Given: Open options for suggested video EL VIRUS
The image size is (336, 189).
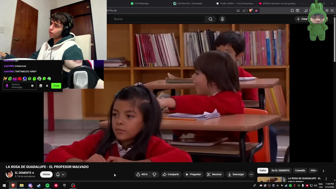Looking at the screenshot, I should 326,179.
